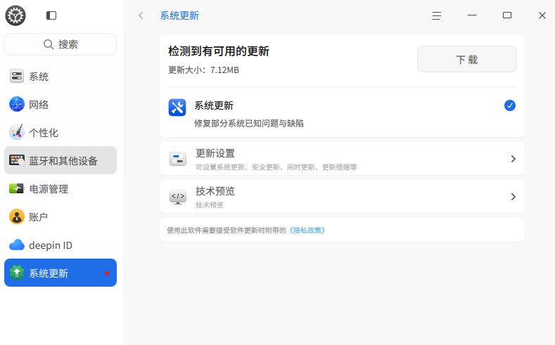Open 蓝牙和其他设备 text label
Image resolution: width=555 pixels, height=345 pixels.
tap(63, 161)
